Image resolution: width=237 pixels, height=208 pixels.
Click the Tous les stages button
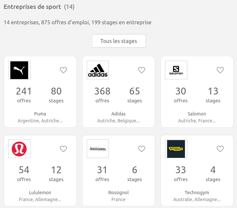tap(119, 41)
